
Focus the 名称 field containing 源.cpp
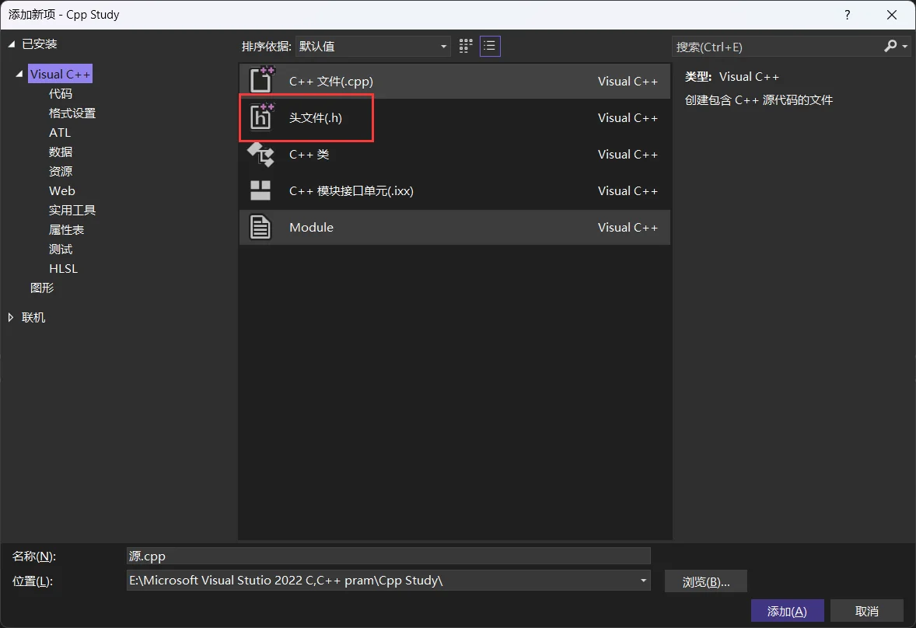[389, 556]
